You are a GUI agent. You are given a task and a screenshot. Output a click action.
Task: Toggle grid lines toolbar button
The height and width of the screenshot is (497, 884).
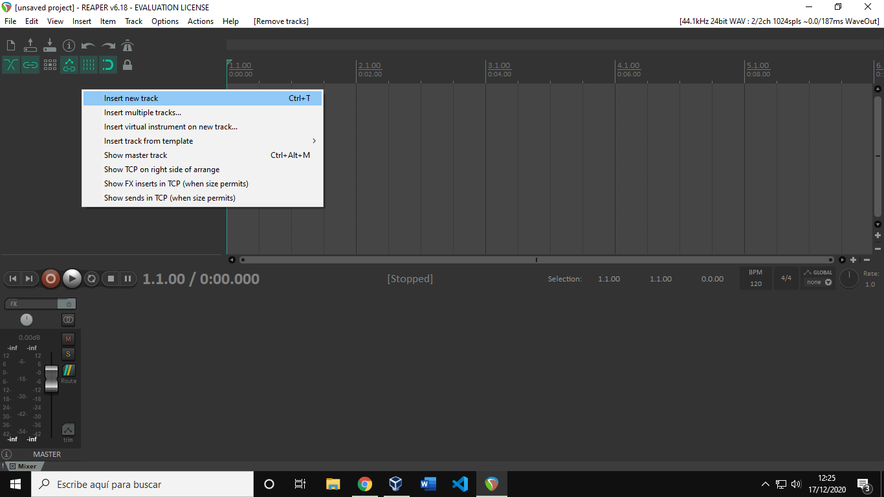coord(89,65)
